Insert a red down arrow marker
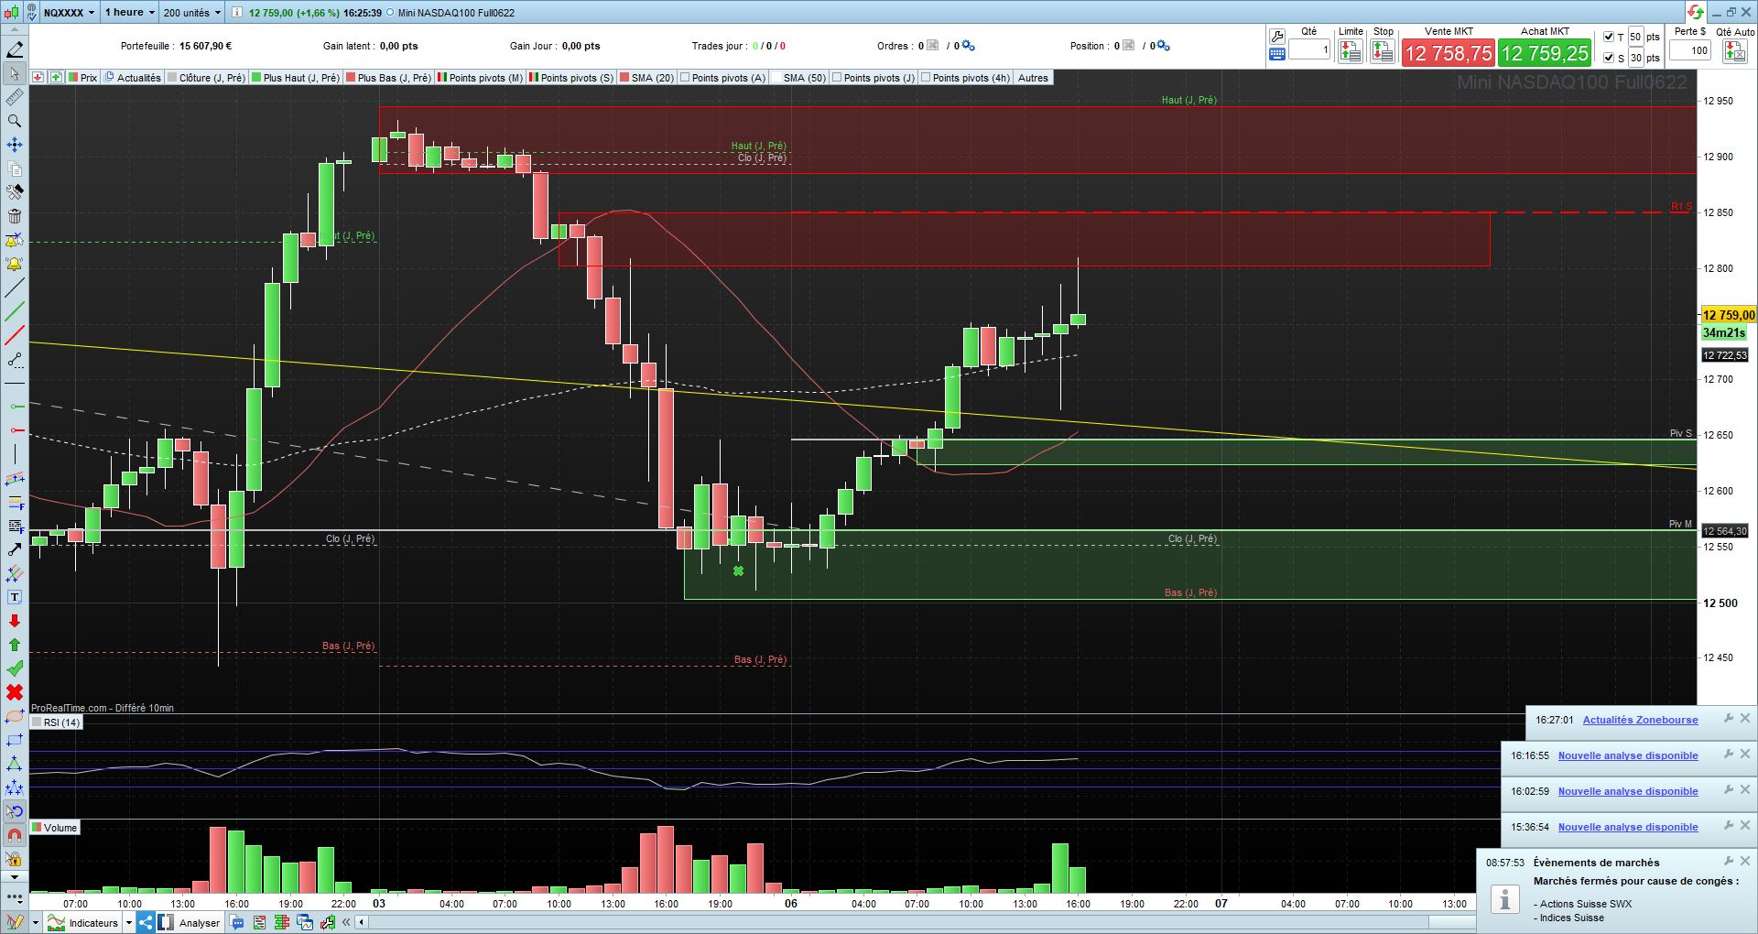This screenshot has width=1758, height=934. pyautogui.click(x=15, y=621)
